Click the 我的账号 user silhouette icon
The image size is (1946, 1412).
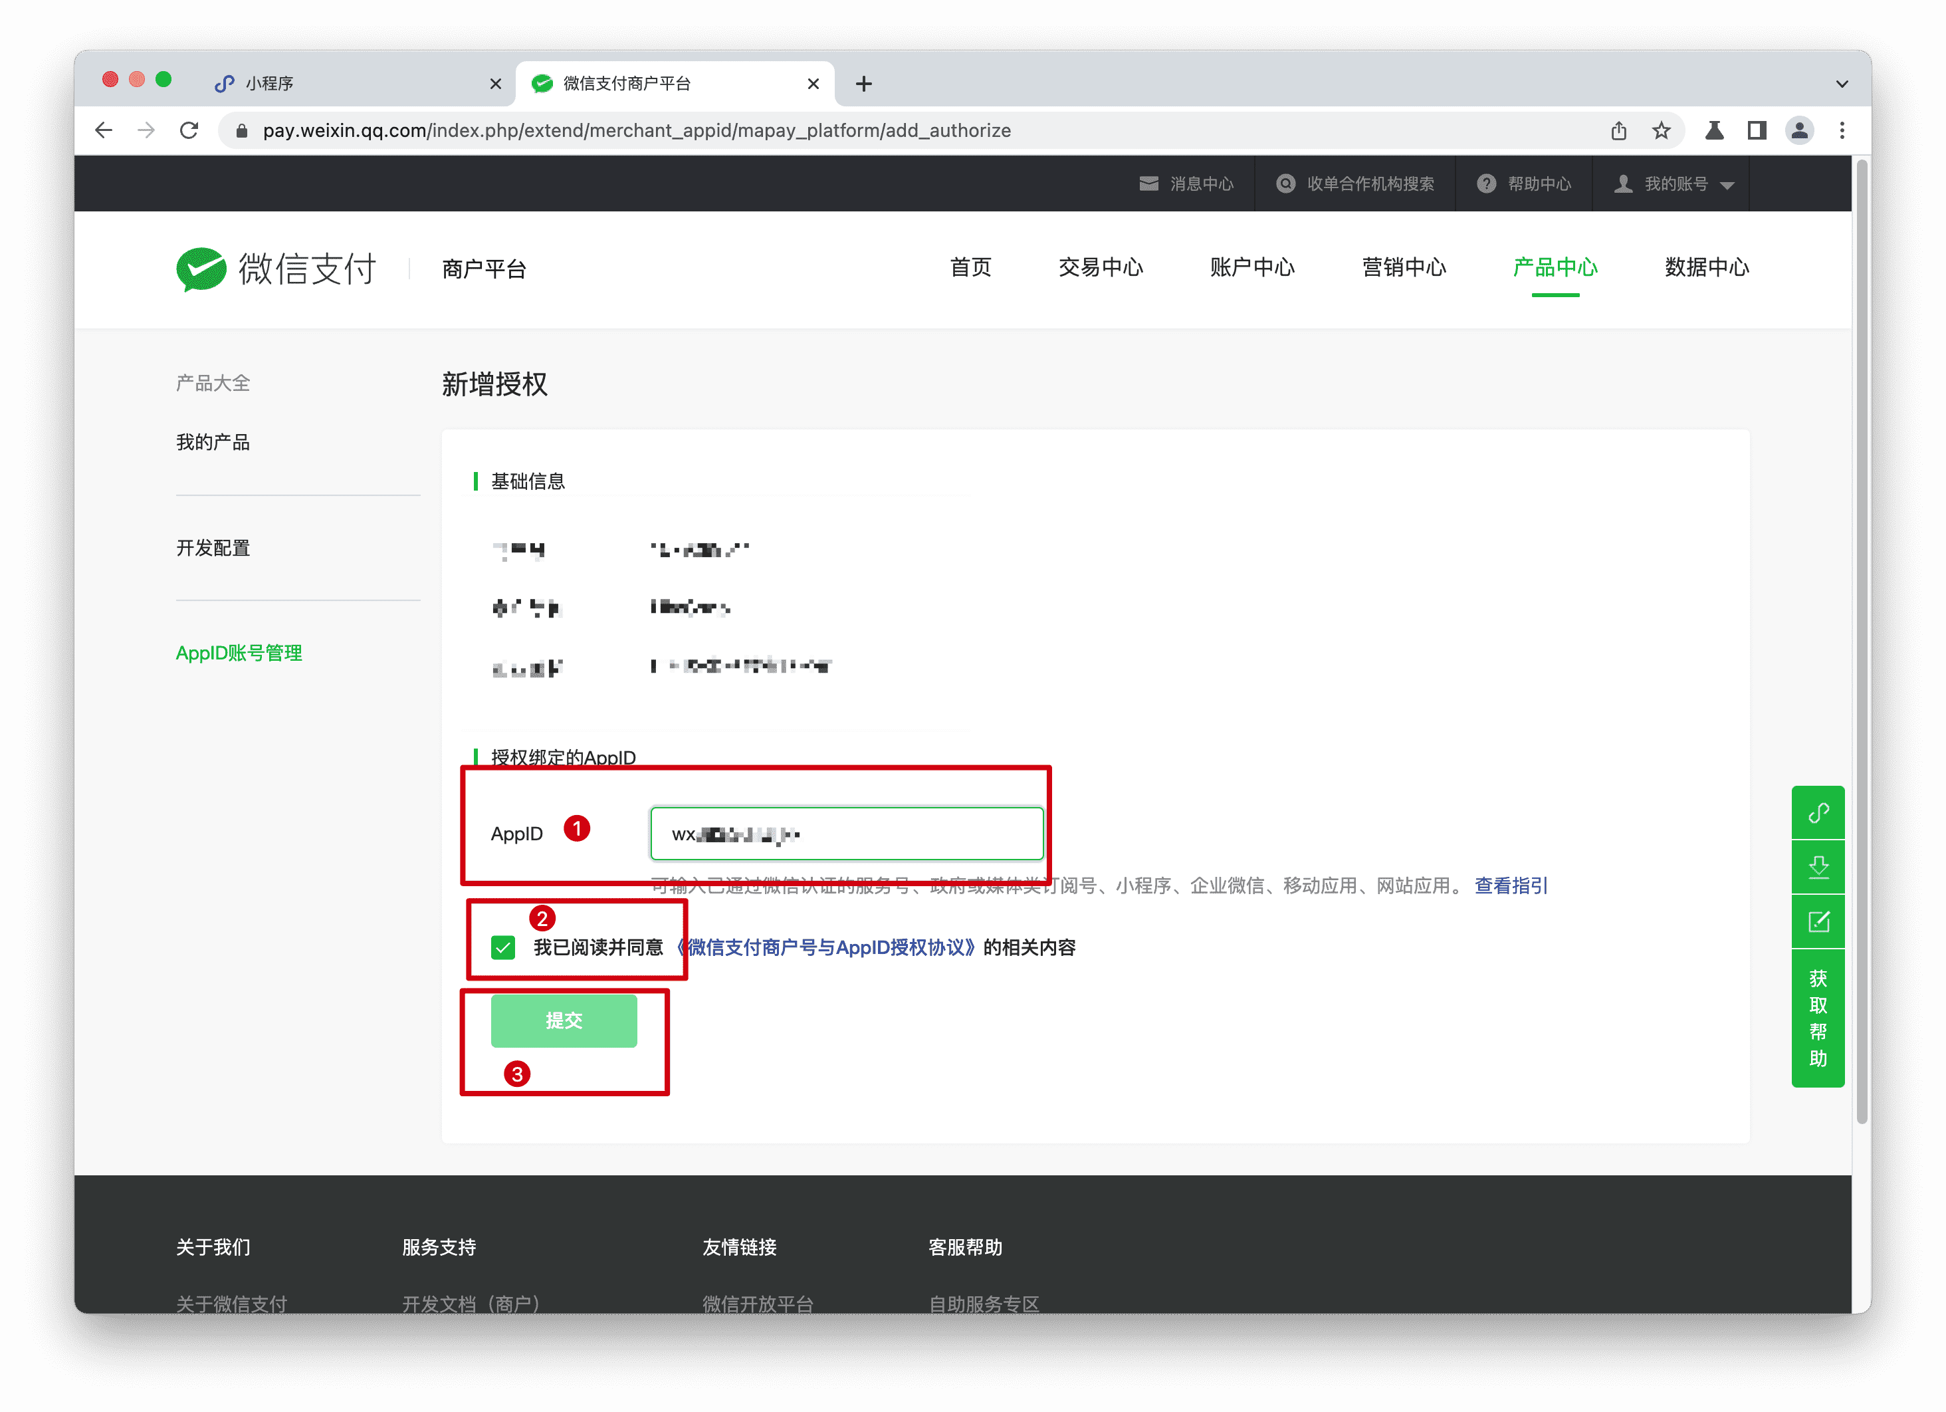[1622, 183]
